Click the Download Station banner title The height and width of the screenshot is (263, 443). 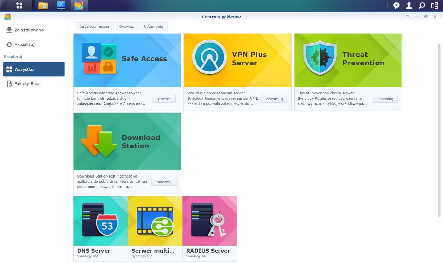[x=141, y=142]
